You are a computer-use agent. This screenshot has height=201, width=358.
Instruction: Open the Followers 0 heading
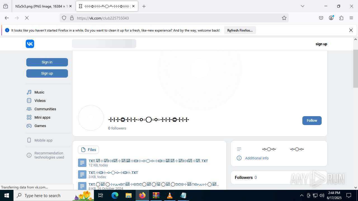246,178
